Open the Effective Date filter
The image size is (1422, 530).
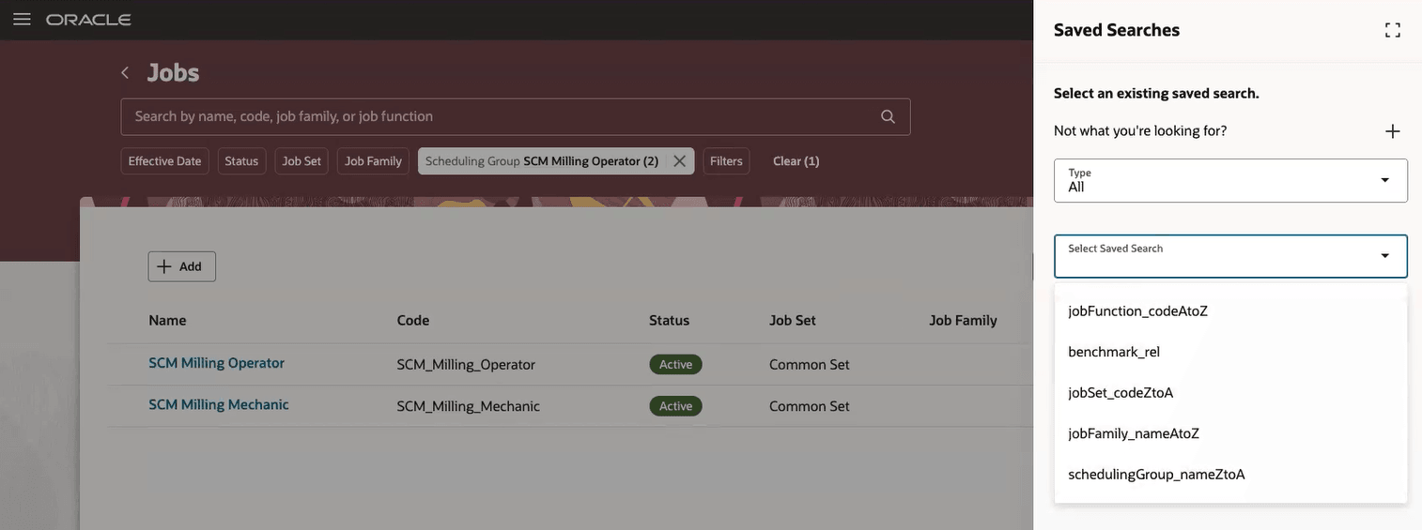(164, 161)
